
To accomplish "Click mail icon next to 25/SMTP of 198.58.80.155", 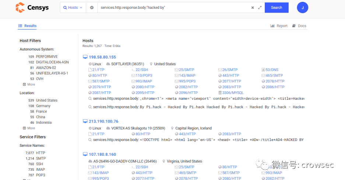I will pos(176,70).
